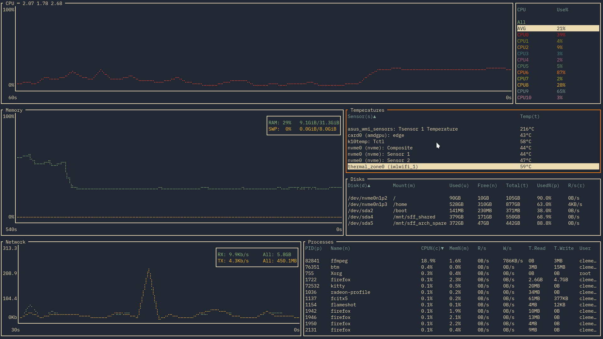Focus the Temperatures widget title
Viewport: 603px width, 339px height.
[x=367, y=110]
